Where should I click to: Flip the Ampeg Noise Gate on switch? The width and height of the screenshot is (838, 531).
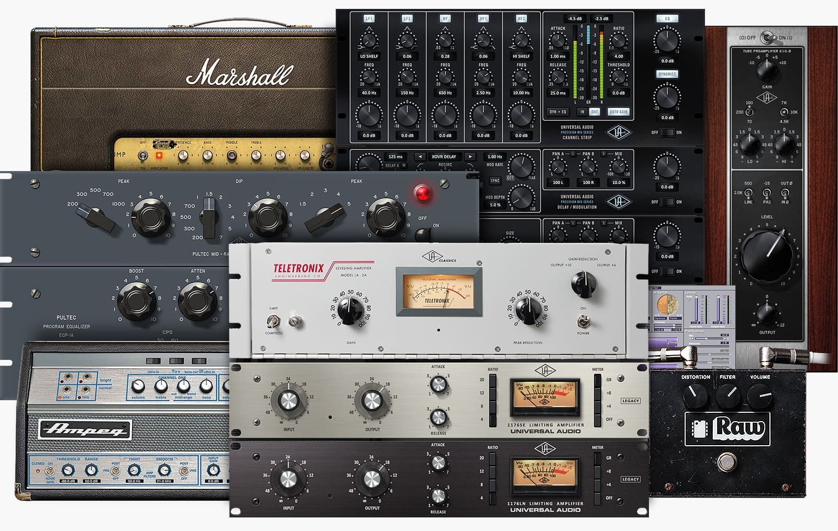51,471
